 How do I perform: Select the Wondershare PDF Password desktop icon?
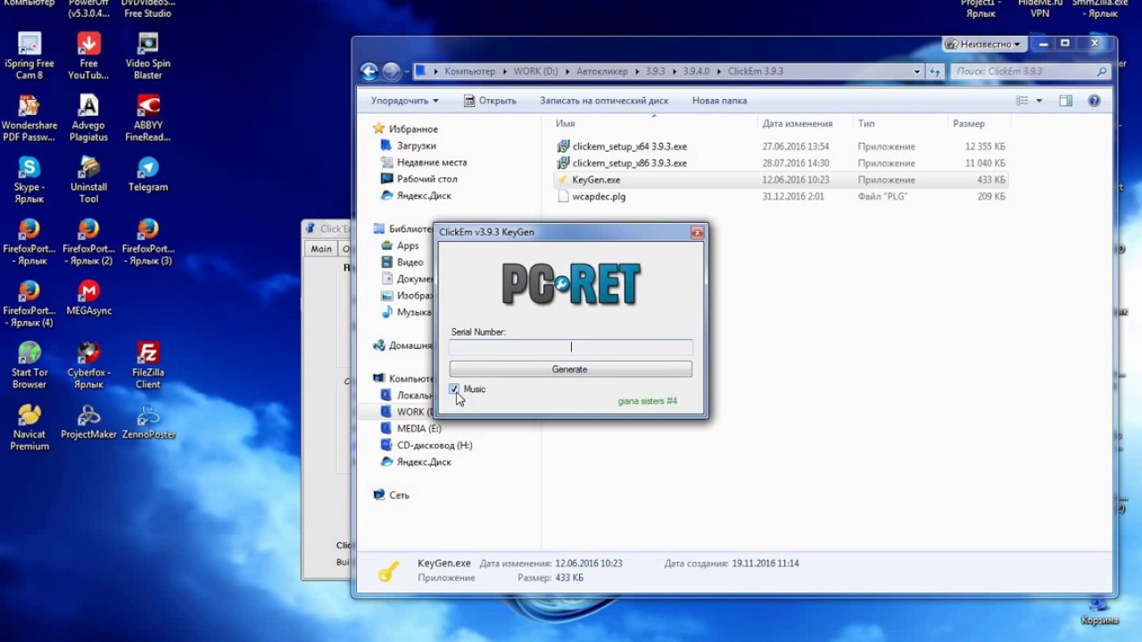29,118
